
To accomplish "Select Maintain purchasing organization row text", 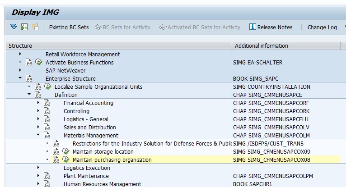I will click(112, 160).
